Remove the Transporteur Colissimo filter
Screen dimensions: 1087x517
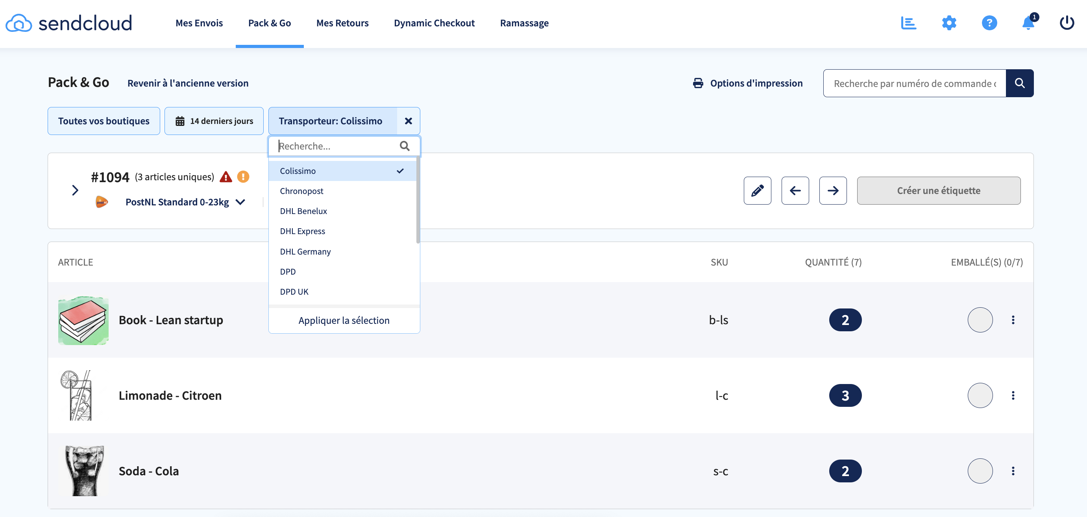[x=408, y=121]
